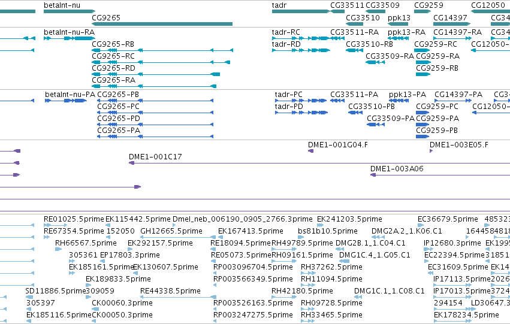Viewport: 510px width, 324px height.
Task: Select protein CG9265-PD
Action: coord(155,125)
